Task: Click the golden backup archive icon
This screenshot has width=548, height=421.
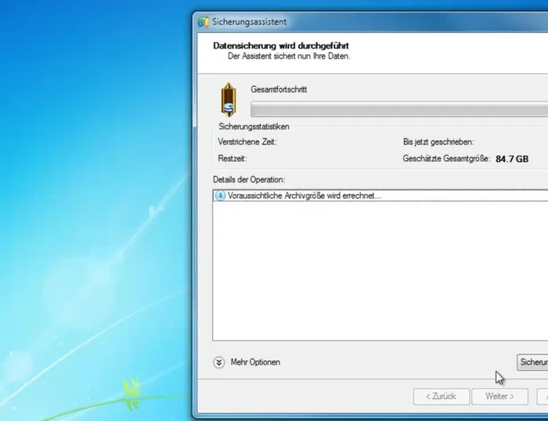Action: 228,99
